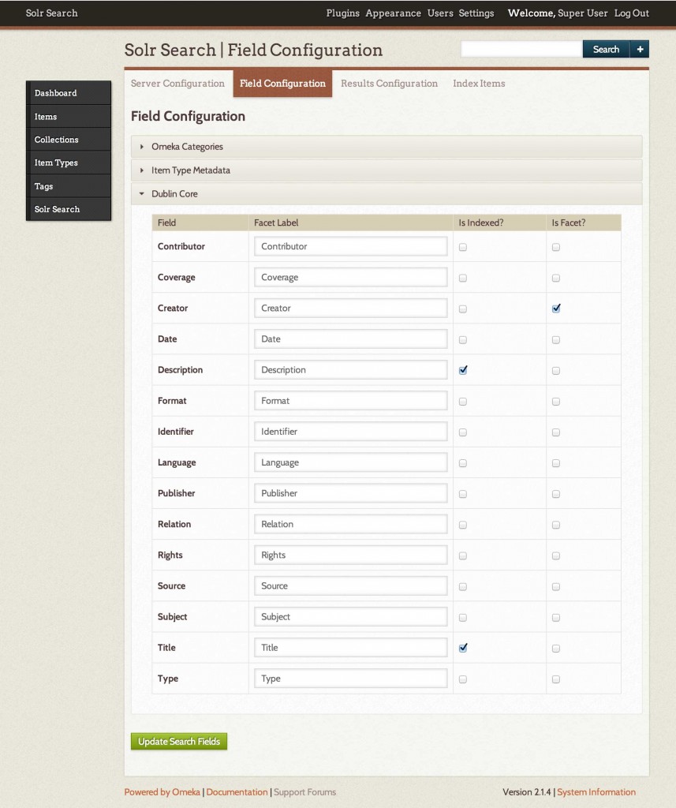The image size is (676, 808).
Task: Check Is Facet for Title
Action: click(x=555, y=649)
